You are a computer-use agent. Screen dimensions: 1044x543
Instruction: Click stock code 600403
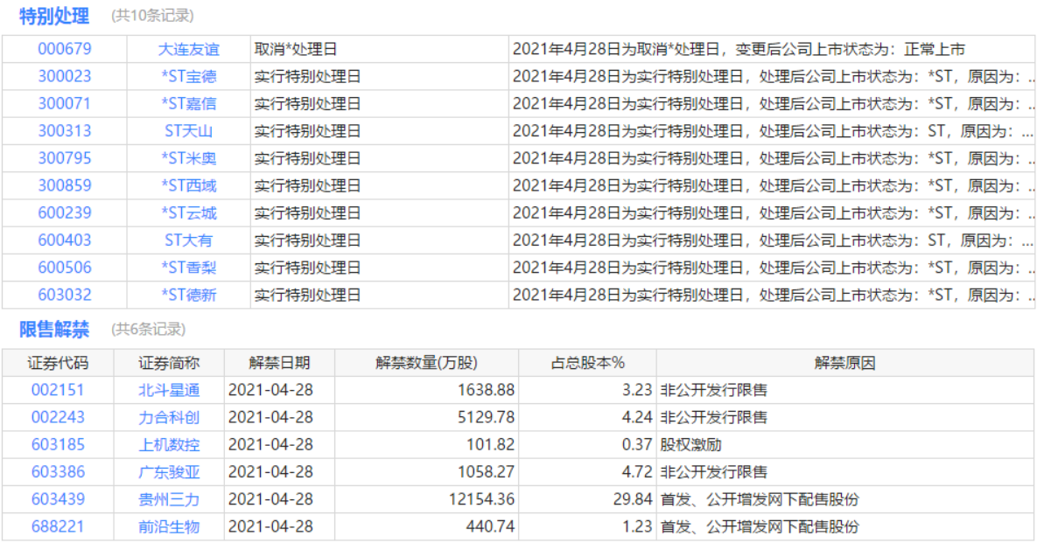pyautogui.click(x=65, y=240)
